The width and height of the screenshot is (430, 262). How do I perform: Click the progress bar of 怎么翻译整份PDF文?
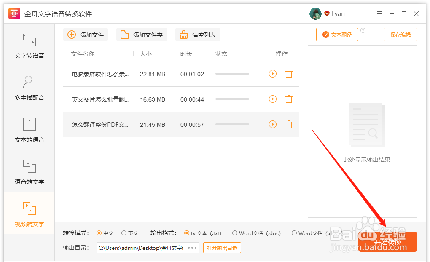(x=232, y=124)
